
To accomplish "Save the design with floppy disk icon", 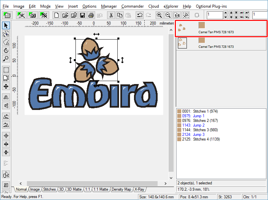I will click(82, 15).
